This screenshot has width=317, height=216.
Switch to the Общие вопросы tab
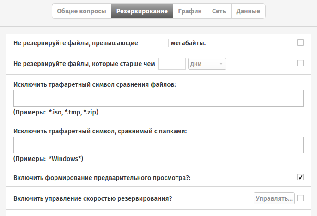click(81, 11)
